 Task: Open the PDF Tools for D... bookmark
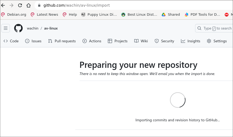point(202,15)
